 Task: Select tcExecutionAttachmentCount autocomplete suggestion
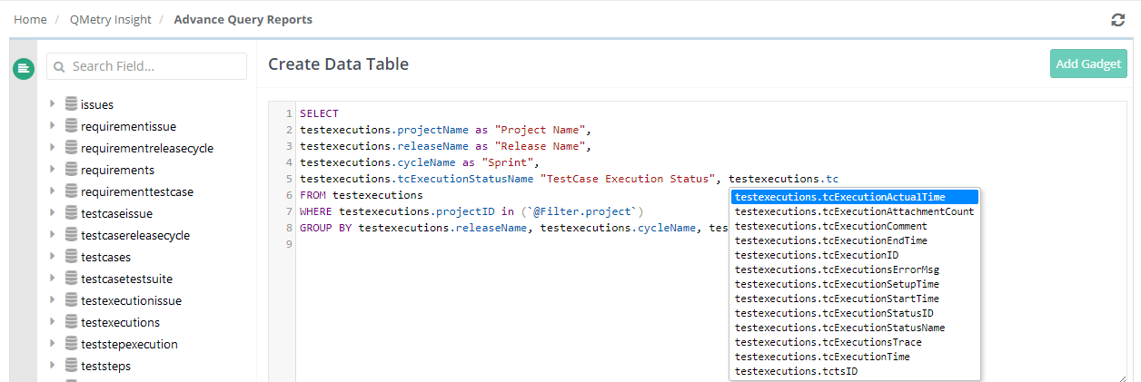pyautogui.click(x=855, y=211)
